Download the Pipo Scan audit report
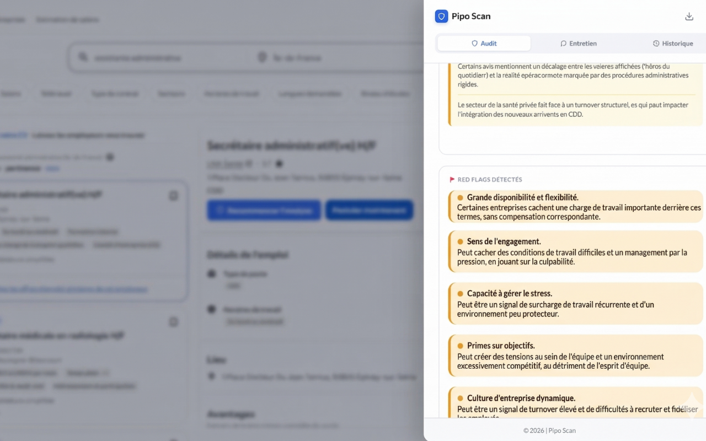This screenshot has height=441, width=706. click(689, 17)
